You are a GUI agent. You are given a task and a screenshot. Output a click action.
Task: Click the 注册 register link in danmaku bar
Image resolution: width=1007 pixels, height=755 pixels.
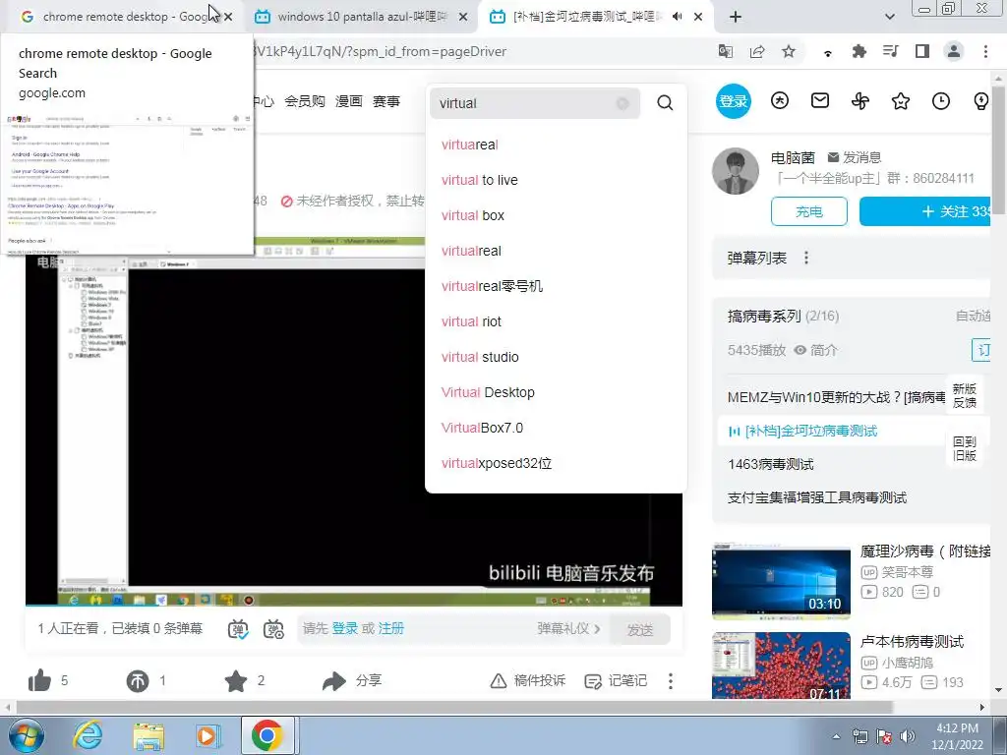391,628
